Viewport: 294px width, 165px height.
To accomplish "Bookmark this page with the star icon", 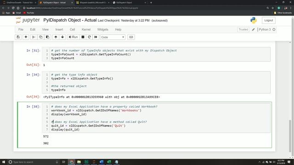I will (273, 8).
